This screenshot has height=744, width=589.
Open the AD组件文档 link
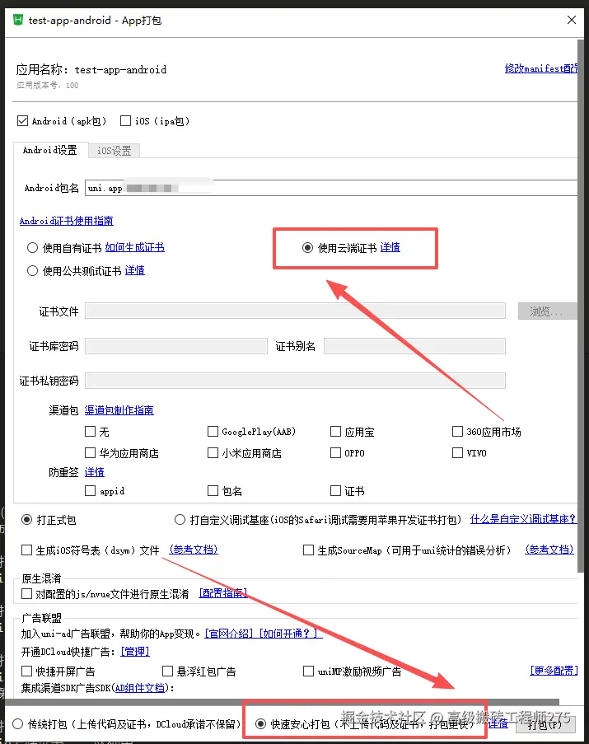[x=140, y=688]
